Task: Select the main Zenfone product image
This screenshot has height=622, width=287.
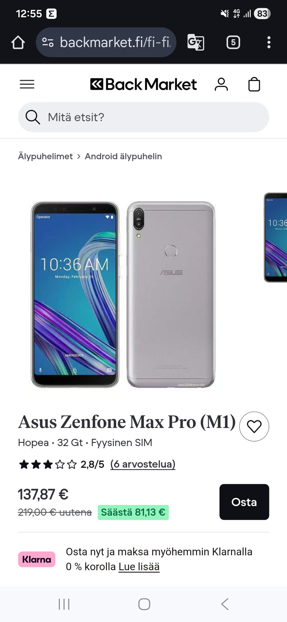Action: pyautogui.click(x=123, y=294)
